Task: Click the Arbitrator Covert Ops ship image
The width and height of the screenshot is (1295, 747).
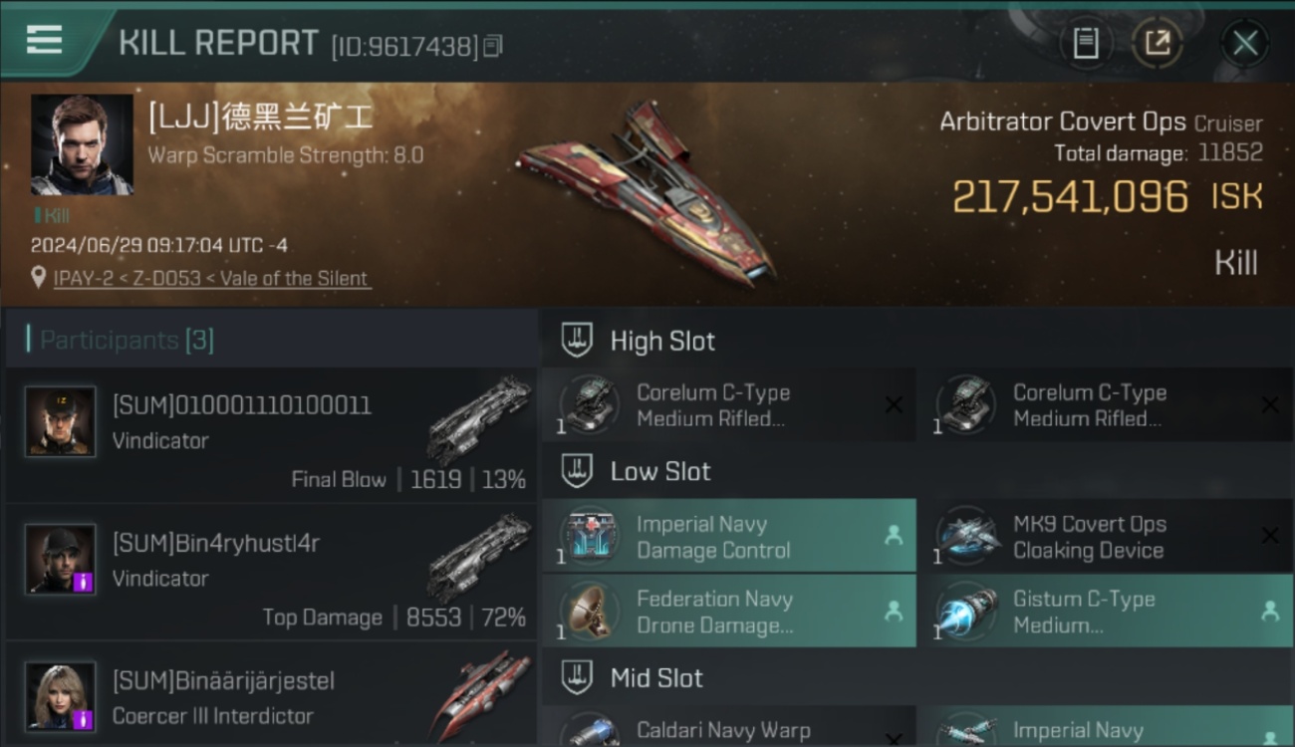Action: (647, 192)
